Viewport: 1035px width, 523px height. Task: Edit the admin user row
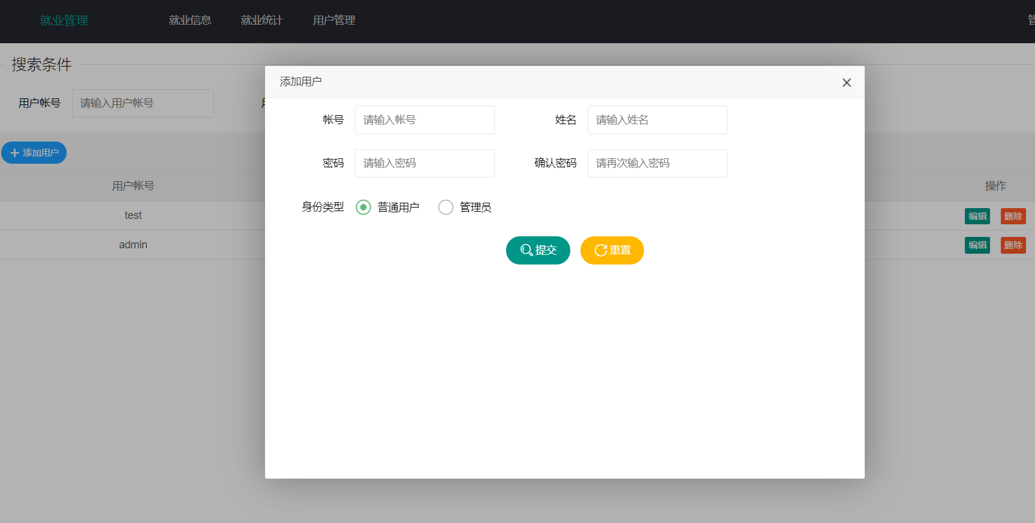pyautogui.click(x=977, y=245)
